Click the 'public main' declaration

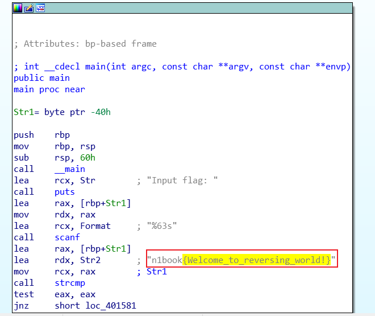[x=41, y=78]
